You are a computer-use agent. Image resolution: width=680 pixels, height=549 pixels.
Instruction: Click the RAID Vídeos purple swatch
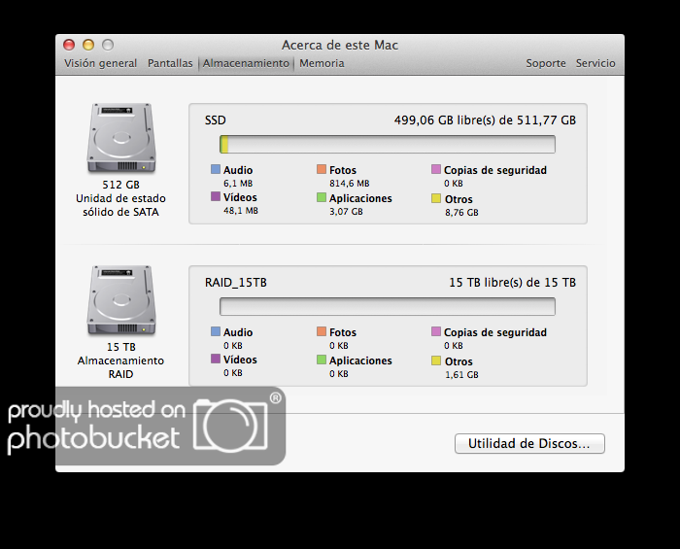[216, 359]
